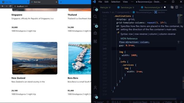
Task: Open the File menu
Action: pyautogui.click(x=100, y=2)
